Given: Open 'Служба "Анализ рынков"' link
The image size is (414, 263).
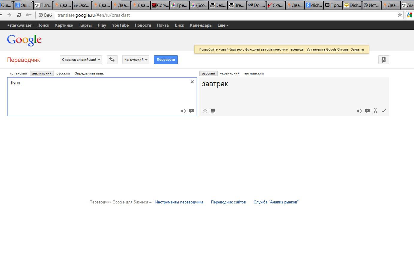Looking at the screenshot, I should pos(276,202).
